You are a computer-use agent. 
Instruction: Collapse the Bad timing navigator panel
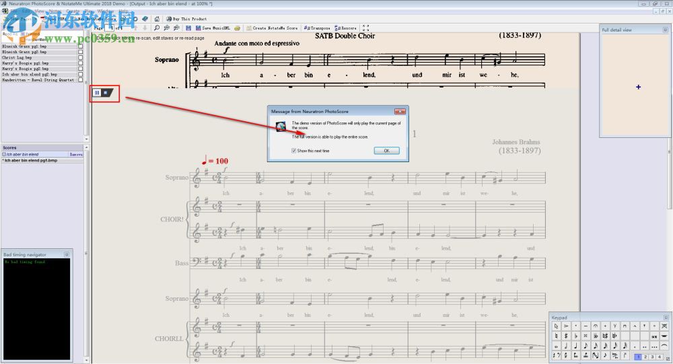click(67, 254)
